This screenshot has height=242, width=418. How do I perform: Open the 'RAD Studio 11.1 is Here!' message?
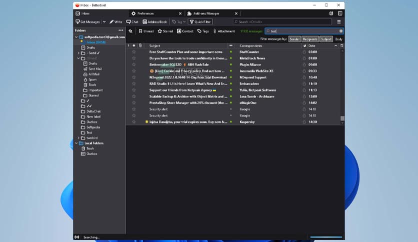pyautogui.click(x=188, y=83)
